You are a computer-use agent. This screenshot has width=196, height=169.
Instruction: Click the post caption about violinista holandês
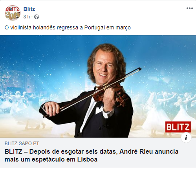click(68, 27)
